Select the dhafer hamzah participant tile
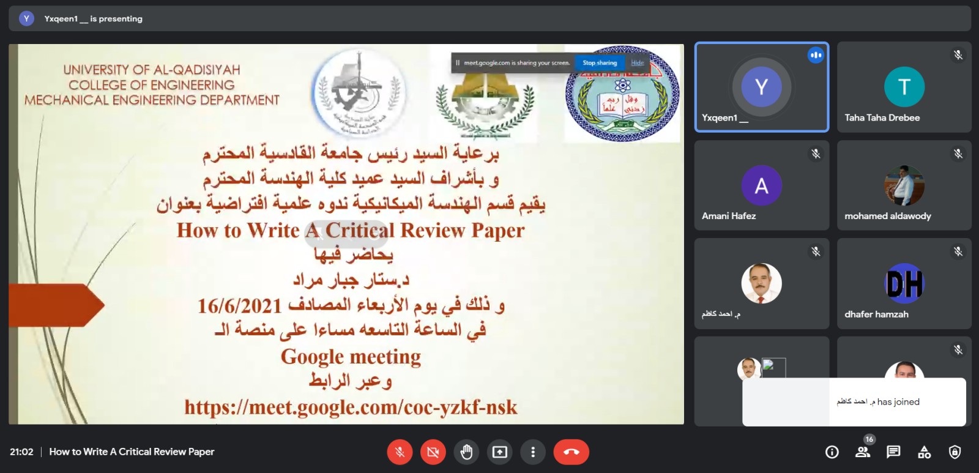 tap(904, 283)
